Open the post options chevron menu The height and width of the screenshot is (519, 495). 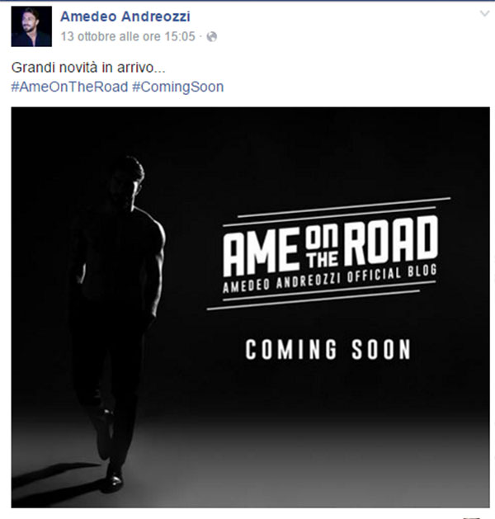coord(485,13)
